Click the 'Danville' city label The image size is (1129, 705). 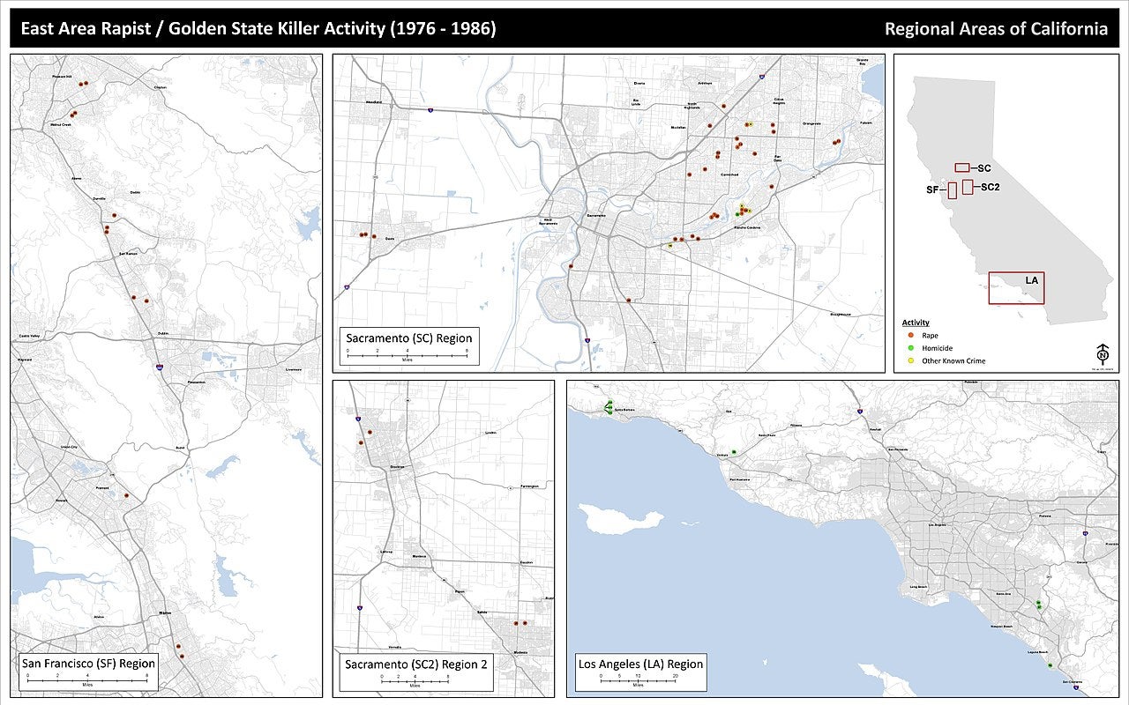pos(99,198)
